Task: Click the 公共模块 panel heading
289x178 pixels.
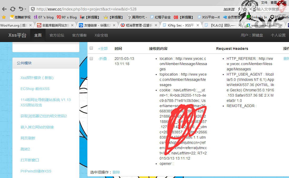Action: (24, 63)
